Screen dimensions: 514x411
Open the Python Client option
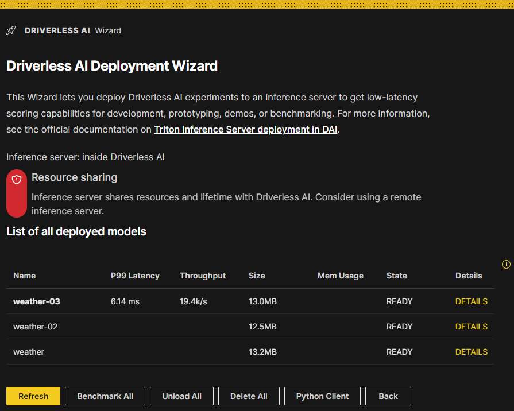(322, 396)
